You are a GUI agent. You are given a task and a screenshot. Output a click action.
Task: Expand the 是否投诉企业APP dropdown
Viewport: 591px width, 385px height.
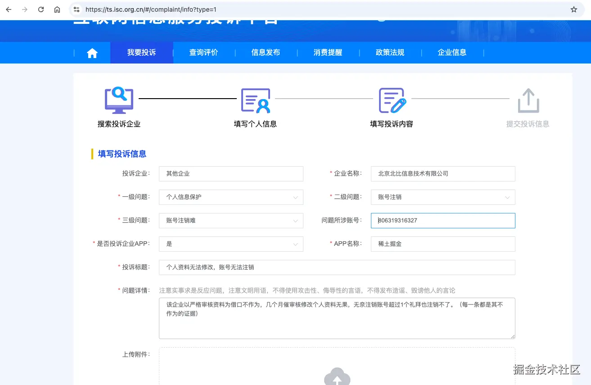point(230,244)
